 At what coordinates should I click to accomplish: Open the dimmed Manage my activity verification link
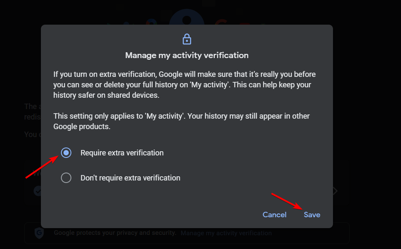point(226,233)
